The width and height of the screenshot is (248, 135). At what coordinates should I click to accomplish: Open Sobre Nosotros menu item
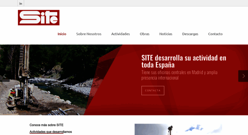point(89,34)
